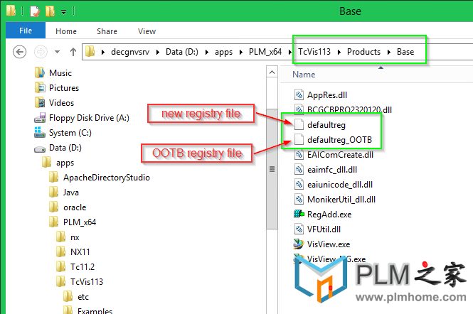Image resolution: width=473 pixels, height=314 pixels.
Task: Open the Customize Quick Access Toolbar dropdown
Action: [x=63, y=12]
